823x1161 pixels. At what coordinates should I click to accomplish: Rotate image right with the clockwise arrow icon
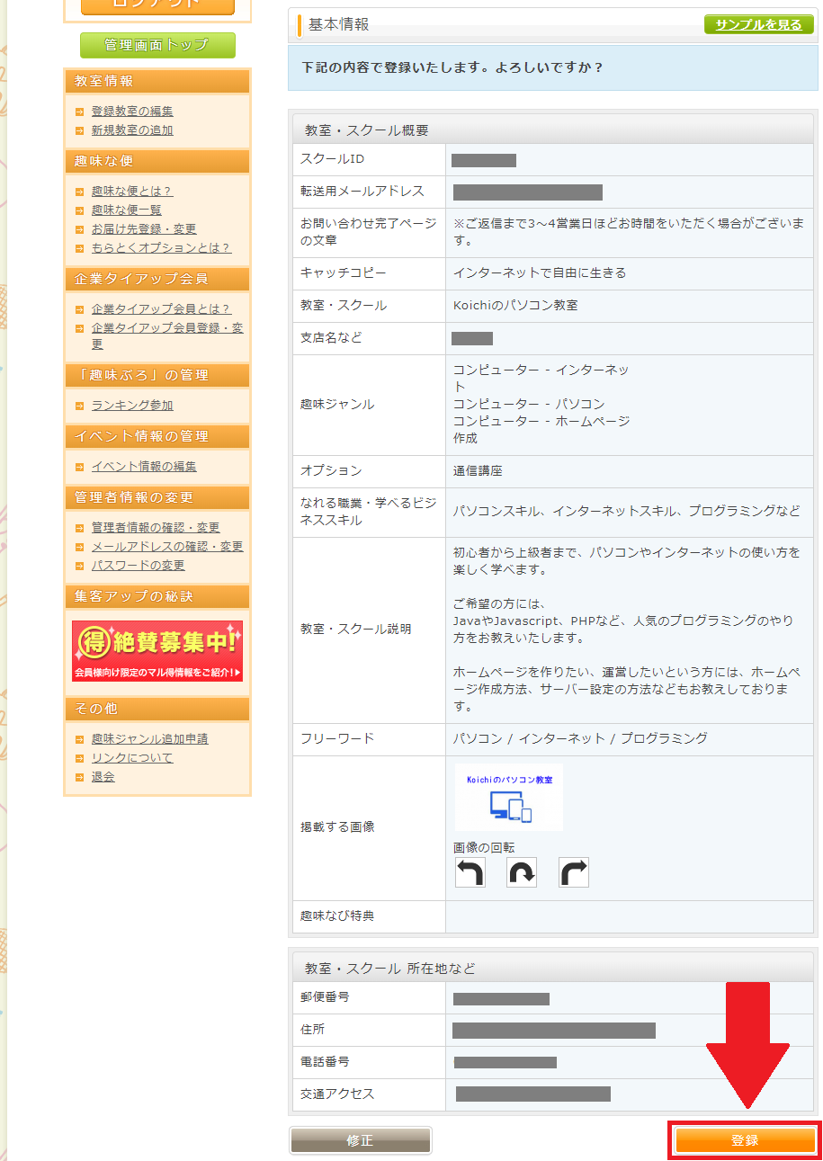pyautogui.click(x=574, y=872)
